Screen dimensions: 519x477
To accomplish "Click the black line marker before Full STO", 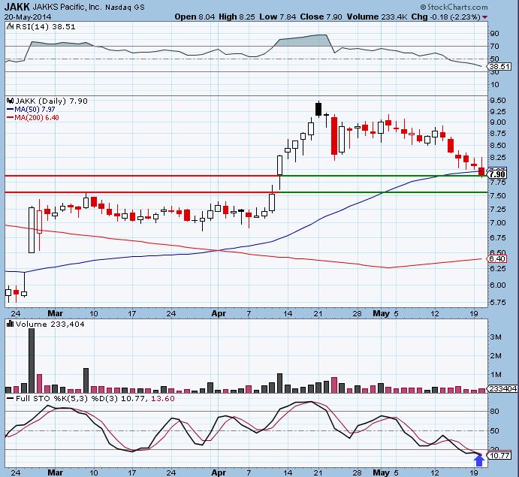I will pyautogui.click(x=11, y=399).
